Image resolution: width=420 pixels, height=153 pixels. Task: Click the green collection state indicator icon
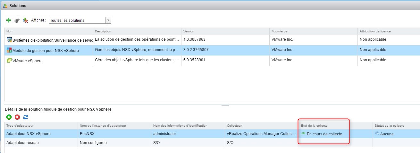(303, 133)
